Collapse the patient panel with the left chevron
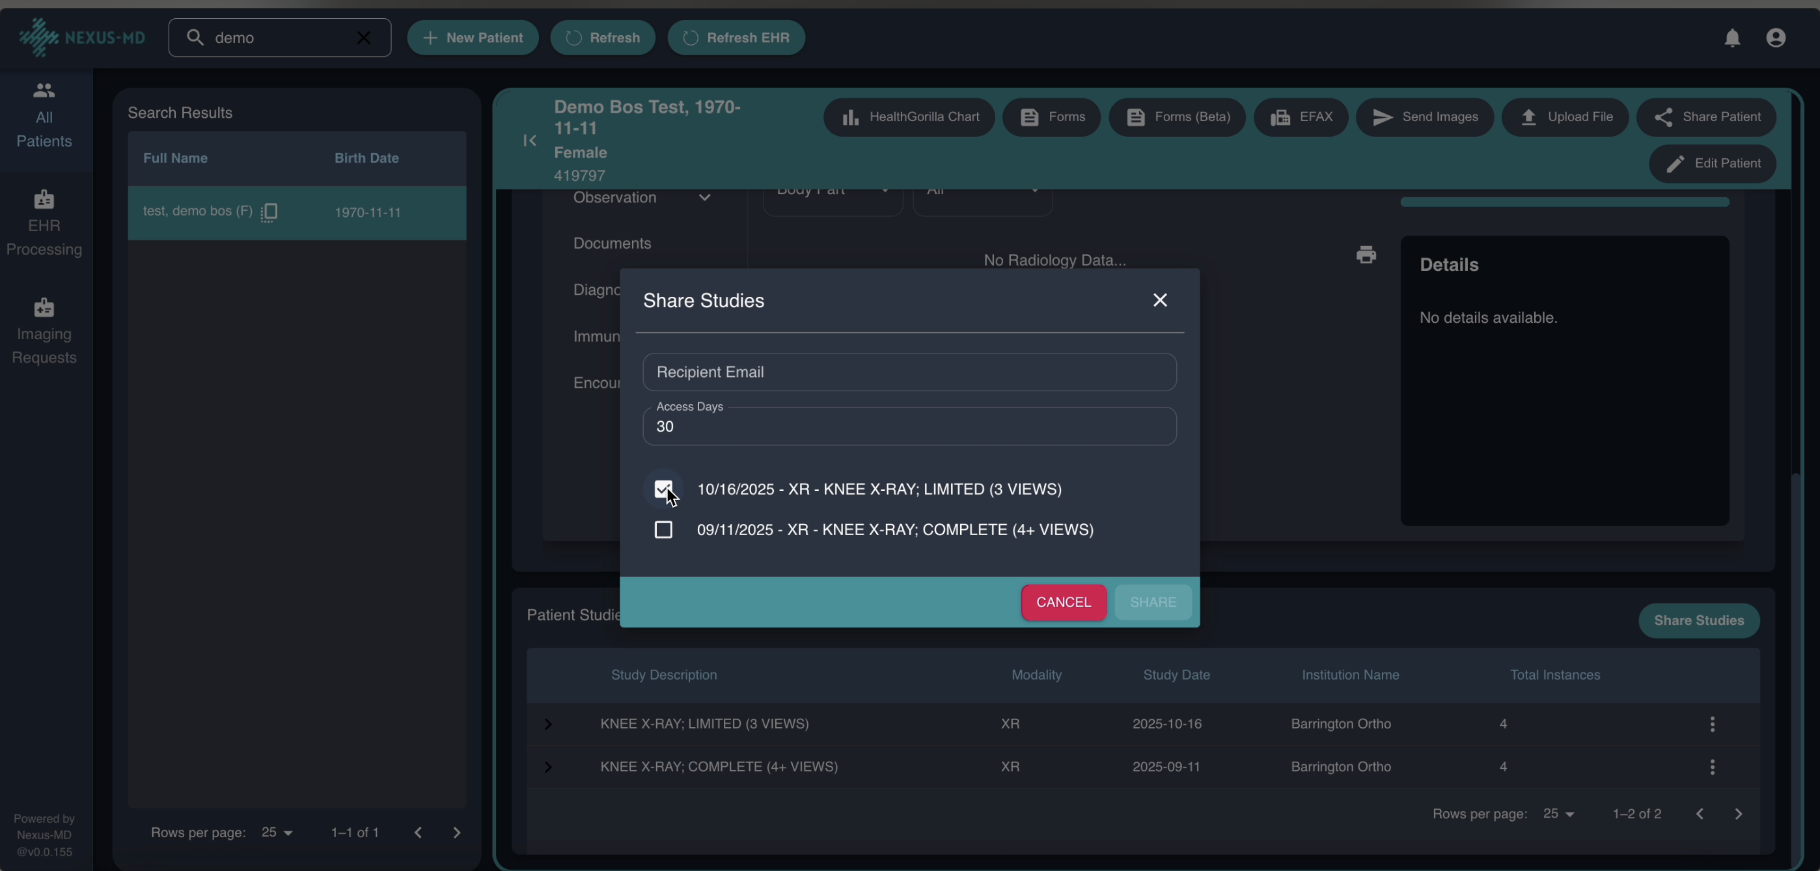 529,141
